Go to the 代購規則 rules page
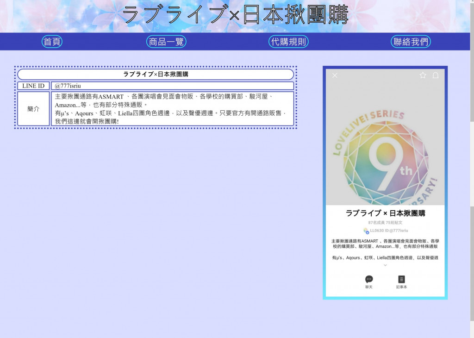The image size is (474, 338). coord(288,42)
